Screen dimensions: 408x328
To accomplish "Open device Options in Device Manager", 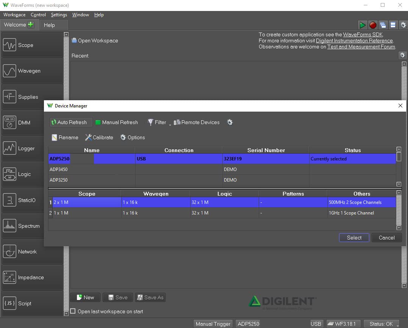I will (x=133, y=137).
